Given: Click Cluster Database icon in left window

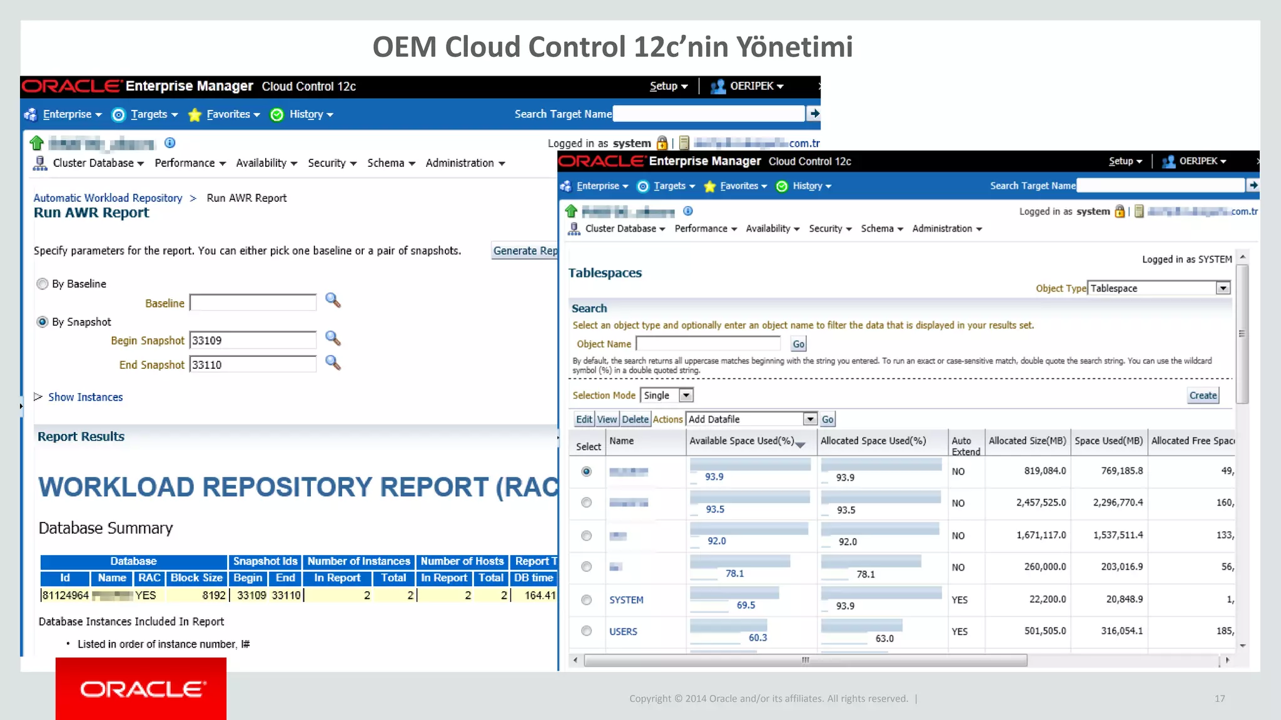Looking at the screenshot, I should click(x=40, y=163).
